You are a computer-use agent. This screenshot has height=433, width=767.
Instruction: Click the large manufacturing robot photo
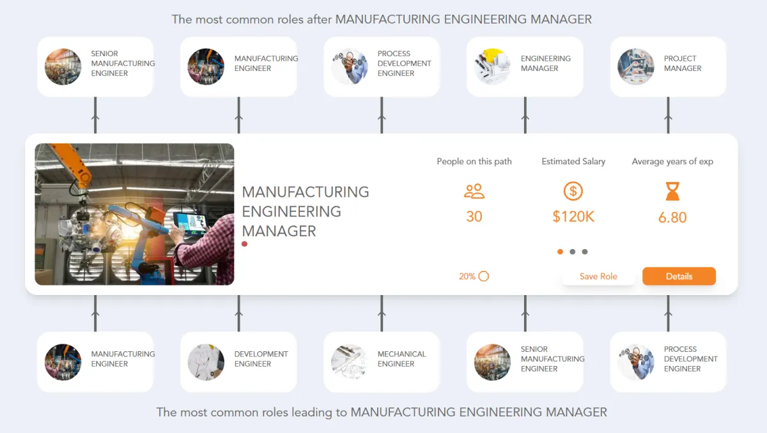point(134,214)
